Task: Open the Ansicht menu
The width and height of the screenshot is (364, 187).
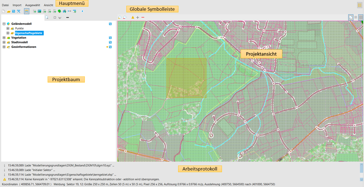Action: coord(48,5)
